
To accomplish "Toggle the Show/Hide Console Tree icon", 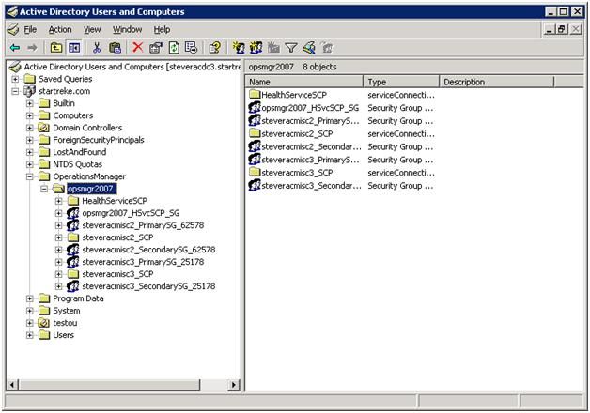I will 74,48.
